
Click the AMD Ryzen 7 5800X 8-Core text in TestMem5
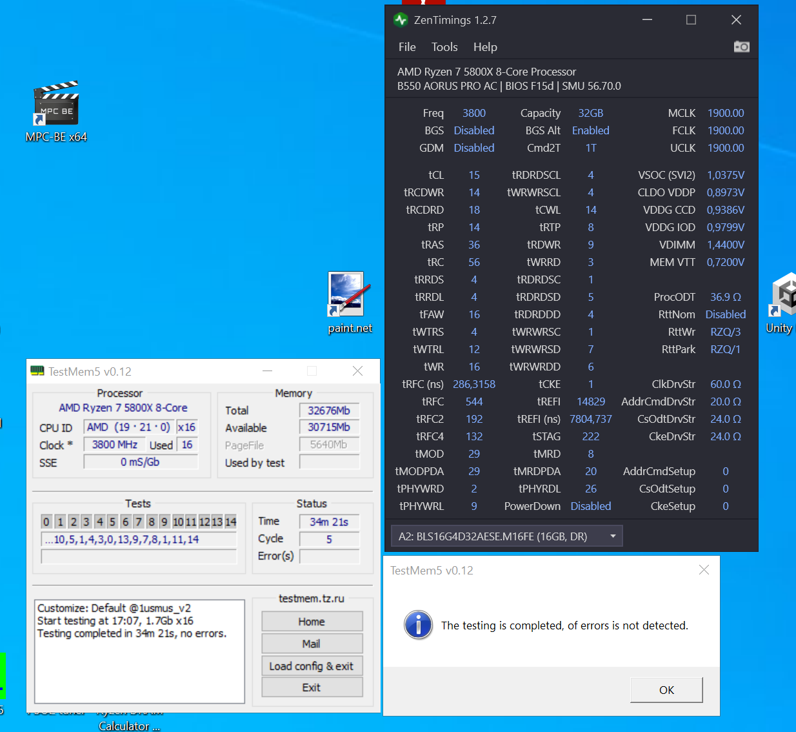[123, 408]
